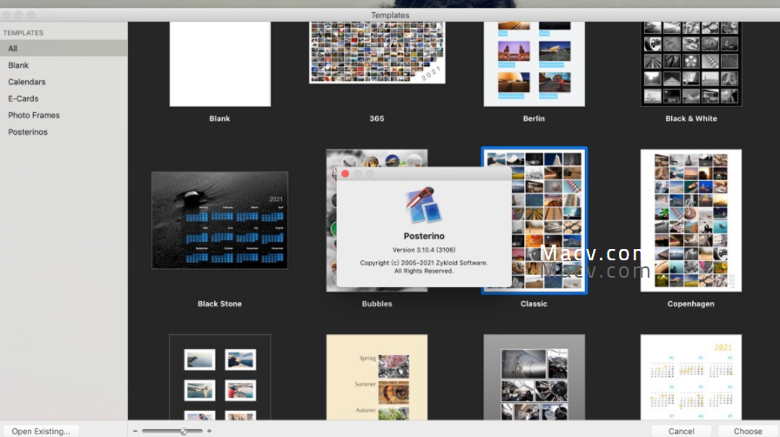Select the gray collage template in bottom row
Image resolution: width=780 pixels, height=437 pixels.
click(x=534, y=377)
